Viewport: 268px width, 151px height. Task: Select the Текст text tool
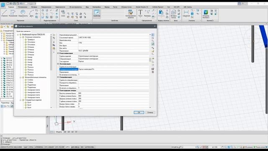click(x=140, y=13)
